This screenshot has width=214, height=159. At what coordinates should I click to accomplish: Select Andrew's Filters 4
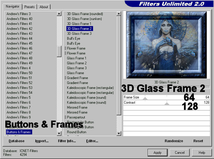pyautogui.click(x=19, y=68)
